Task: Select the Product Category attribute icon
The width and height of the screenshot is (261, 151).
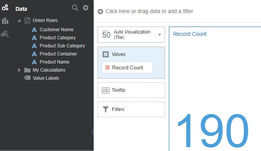Action: [x=34, y=38]
